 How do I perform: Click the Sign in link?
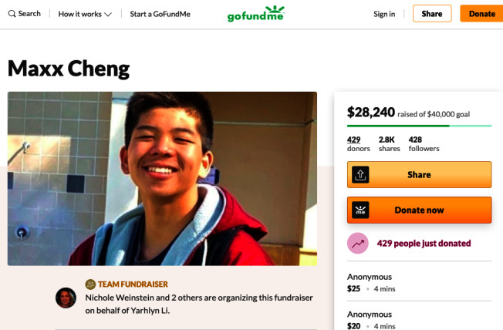(384, 14)
